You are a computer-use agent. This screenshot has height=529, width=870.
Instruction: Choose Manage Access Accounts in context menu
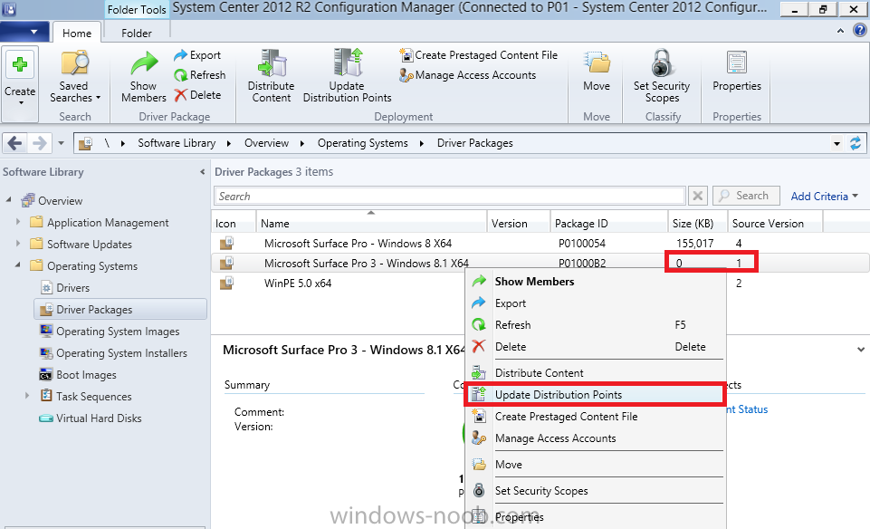pos(596,438)
